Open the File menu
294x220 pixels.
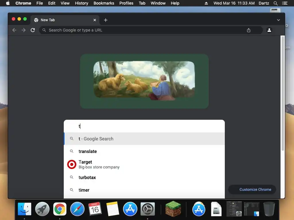tap(40, 3)
